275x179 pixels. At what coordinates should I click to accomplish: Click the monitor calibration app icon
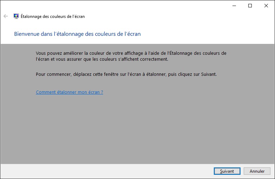(x=16, y=16)
